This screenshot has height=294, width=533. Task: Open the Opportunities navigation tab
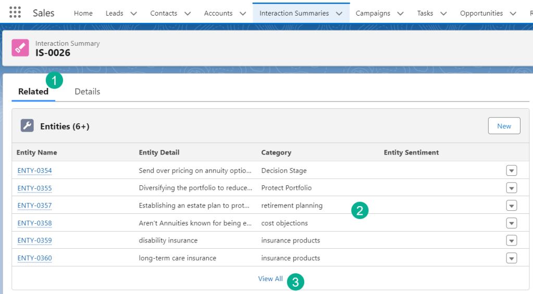point(481,14)
